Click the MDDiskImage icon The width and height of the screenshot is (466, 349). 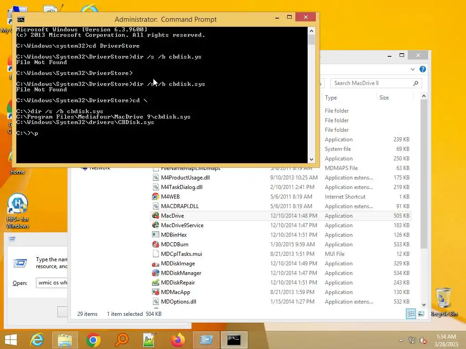click(x=156, y=264)
